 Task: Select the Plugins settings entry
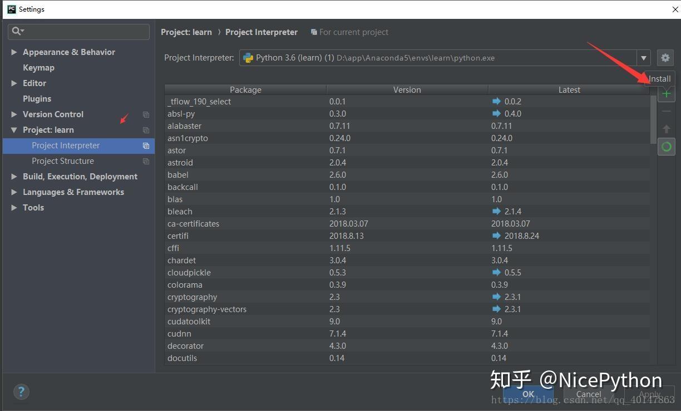tap(37, 98)
